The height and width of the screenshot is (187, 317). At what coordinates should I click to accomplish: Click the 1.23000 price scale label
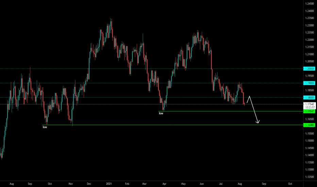click(310, 26)
